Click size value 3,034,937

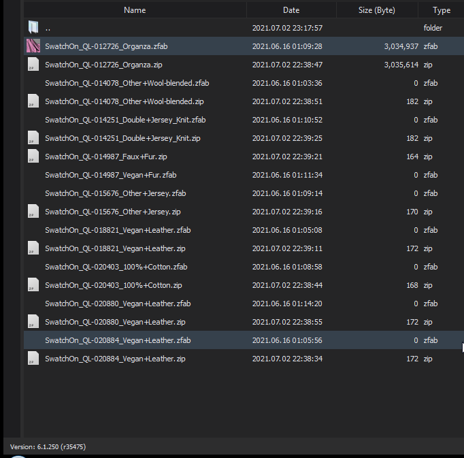click(401, 46)
